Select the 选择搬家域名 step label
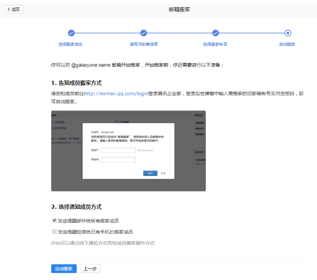 pos(71,44)
